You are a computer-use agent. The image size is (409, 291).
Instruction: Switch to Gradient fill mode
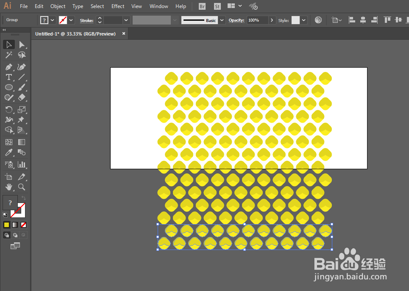(15, 225)
